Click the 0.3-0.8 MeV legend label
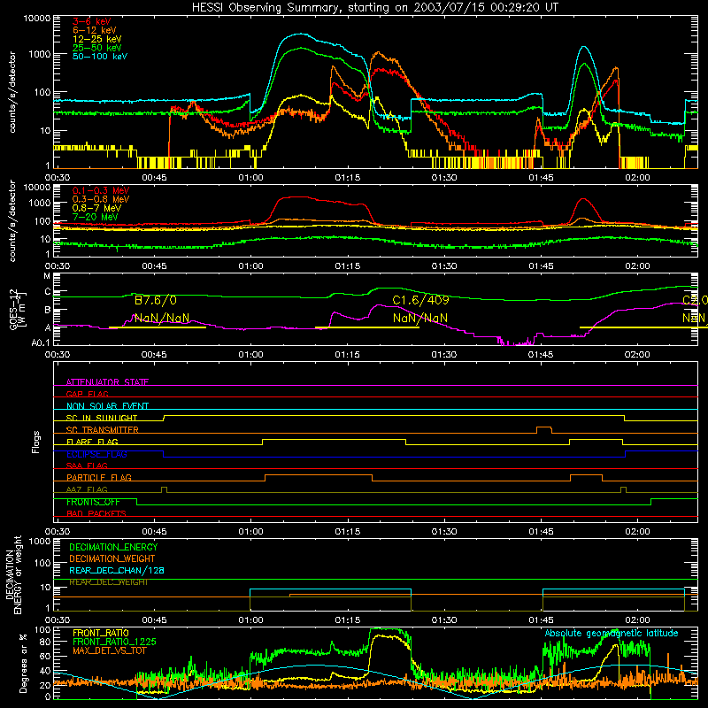Image resolution: width=708 pixels, height=708 pixels. (101, 199)
